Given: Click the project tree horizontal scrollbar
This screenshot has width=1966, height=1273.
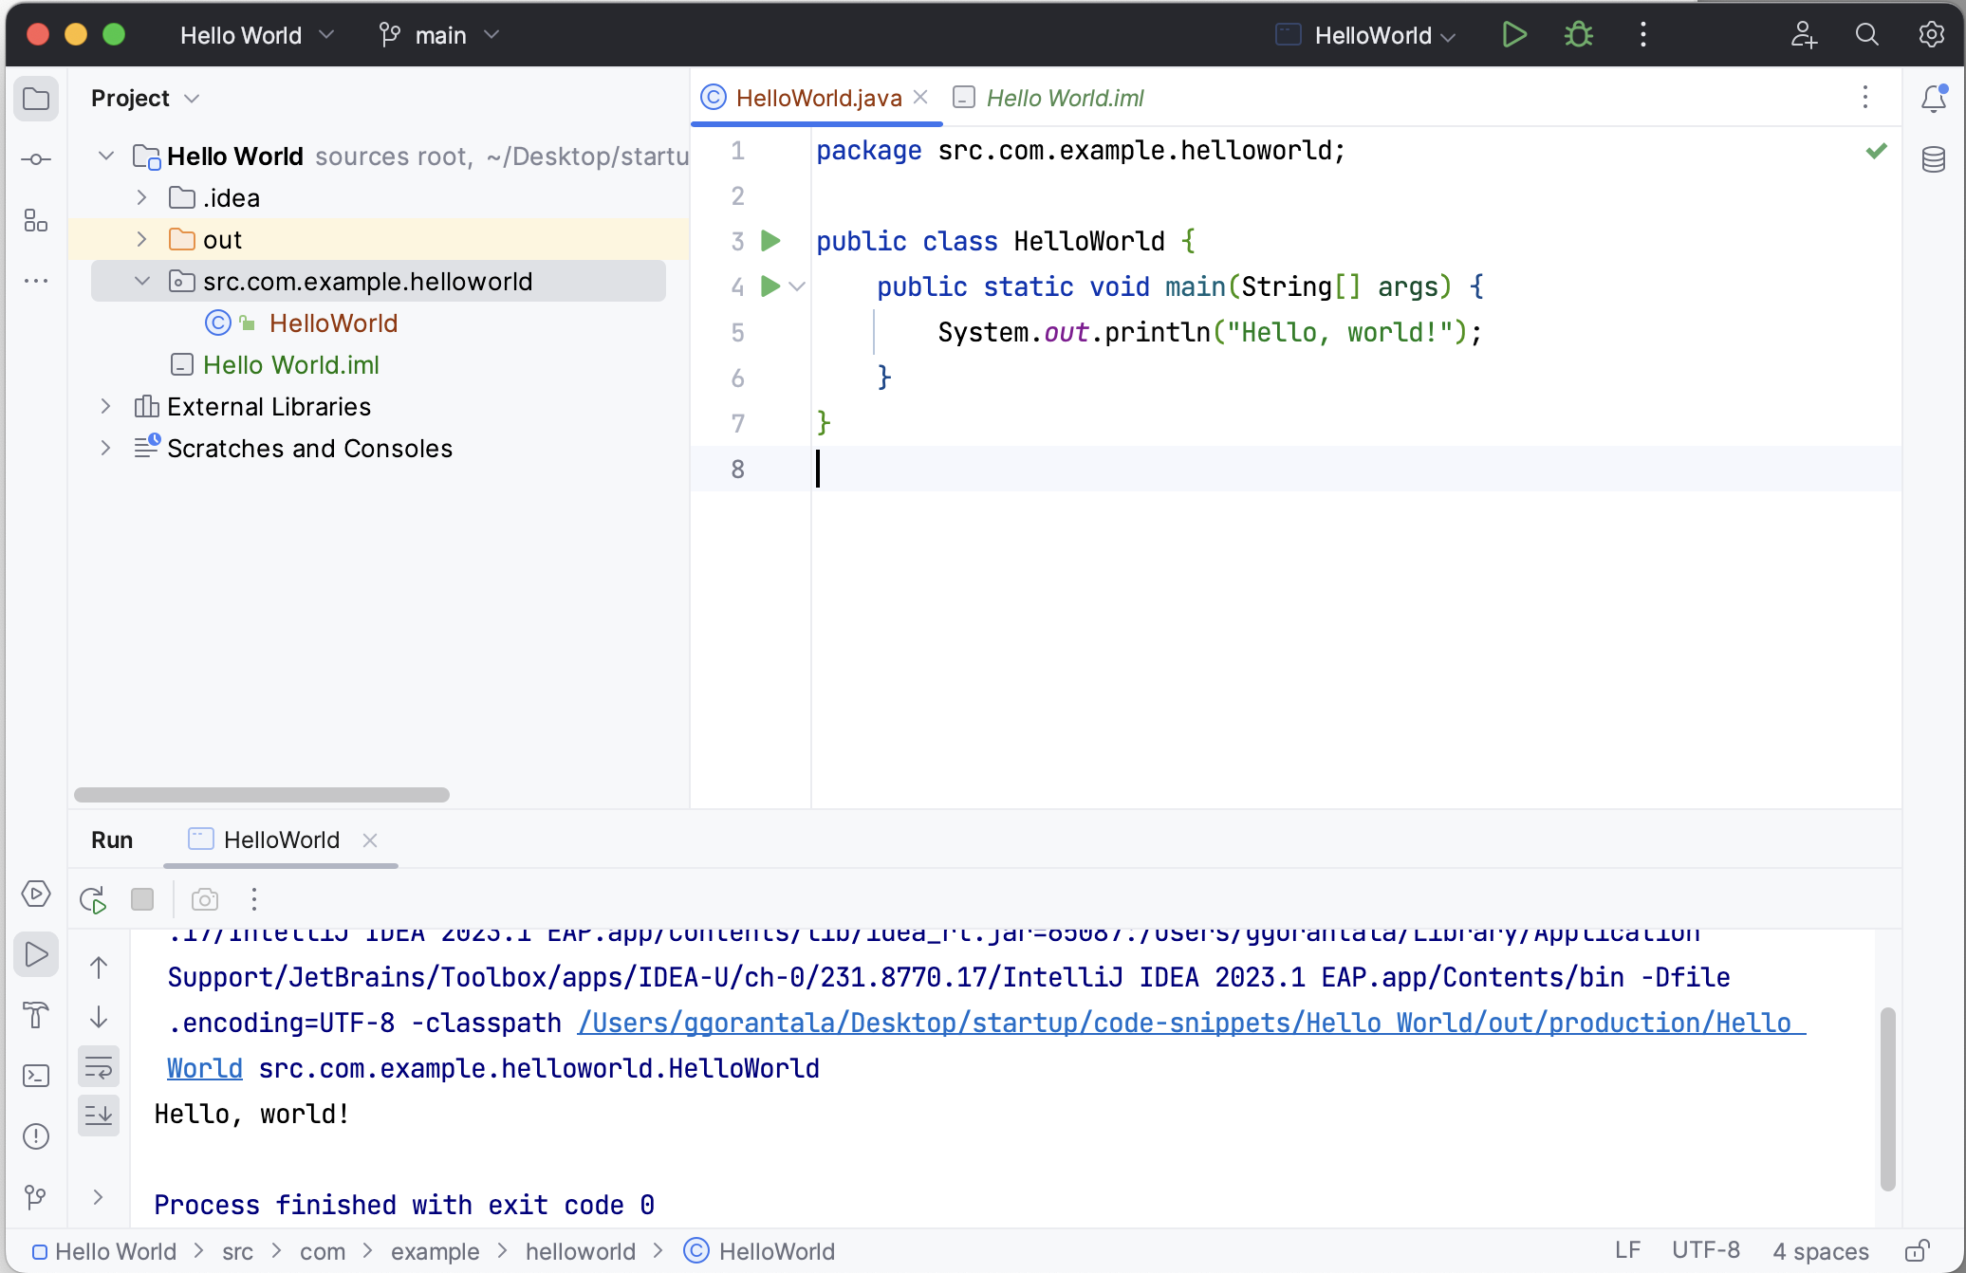Looking at the screenshot, I should [x=262, y=795].
